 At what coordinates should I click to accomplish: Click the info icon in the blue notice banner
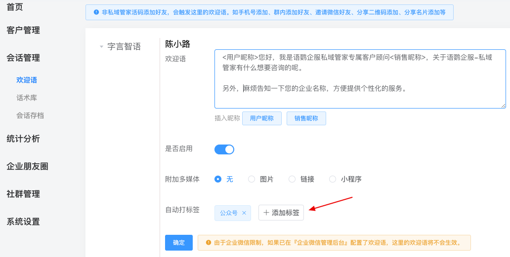point(96,12)
